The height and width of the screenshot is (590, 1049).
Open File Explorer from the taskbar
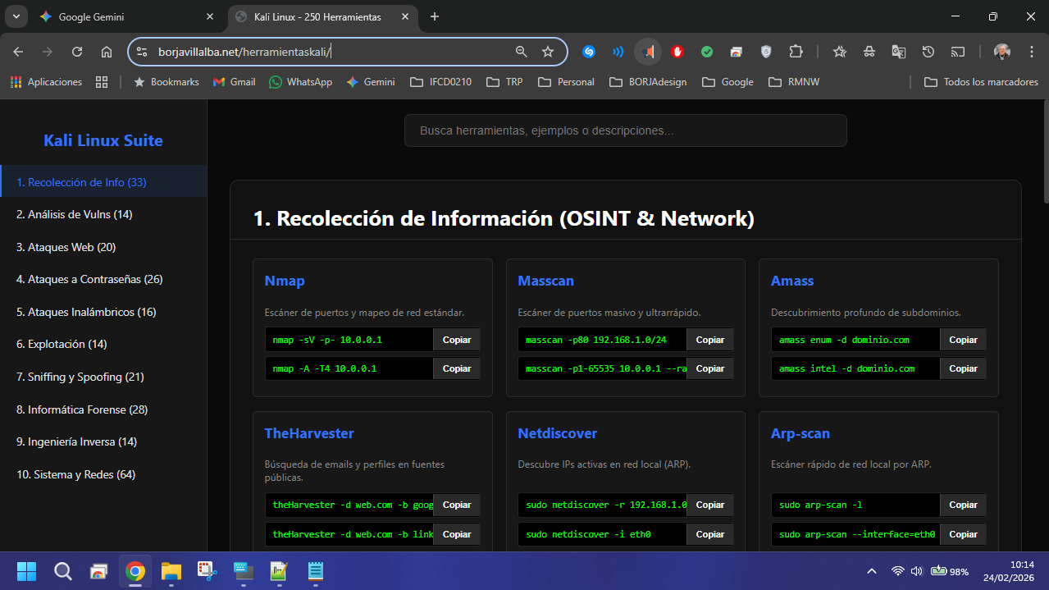pyautogui.click(x=171, y=571)
